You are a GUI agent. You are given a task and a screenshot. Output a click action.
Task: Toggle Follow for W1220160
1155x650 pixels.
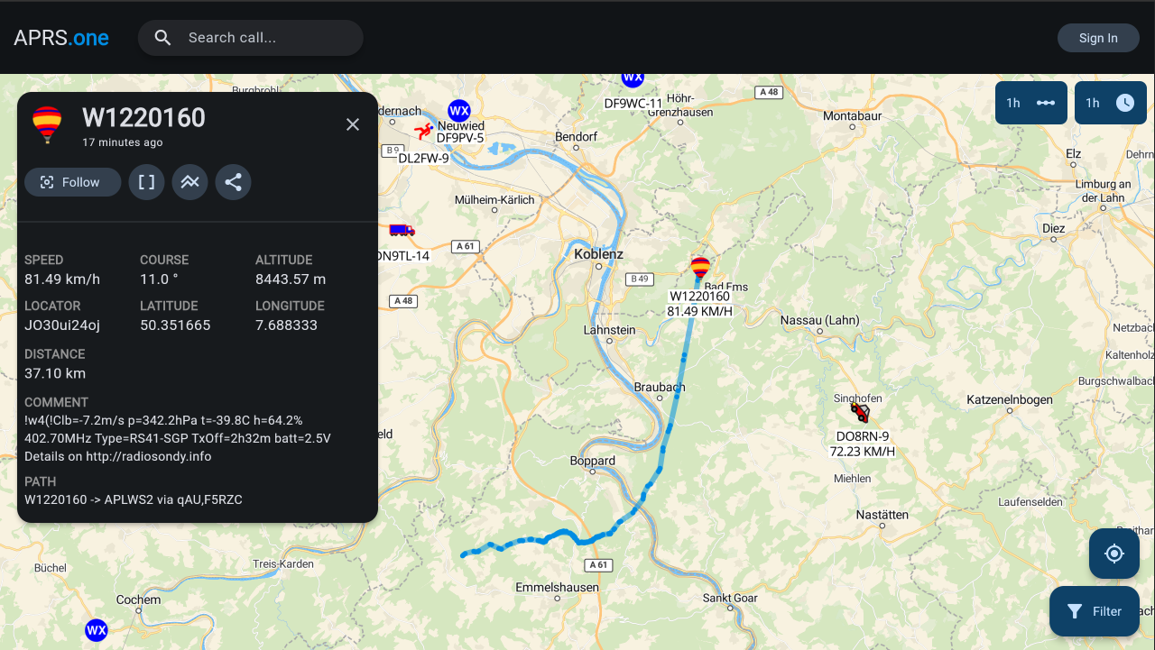(x=72, y=182)
